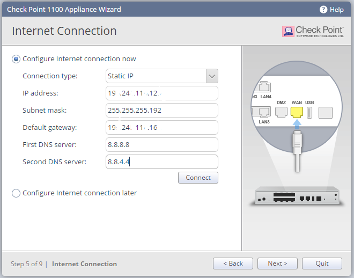Click the 'IP address:' label

(x=40, y=93)
